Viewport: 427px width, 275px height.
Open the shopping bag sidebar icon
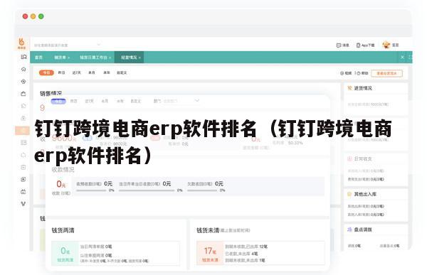[x=23, y=94]
